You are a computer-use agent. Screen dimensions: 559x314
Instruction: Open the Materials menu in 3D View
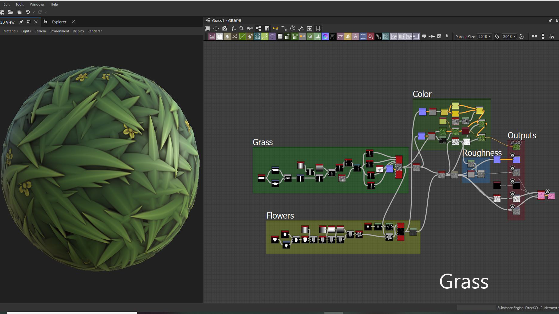pyautogui.click(x=10, y=31)
